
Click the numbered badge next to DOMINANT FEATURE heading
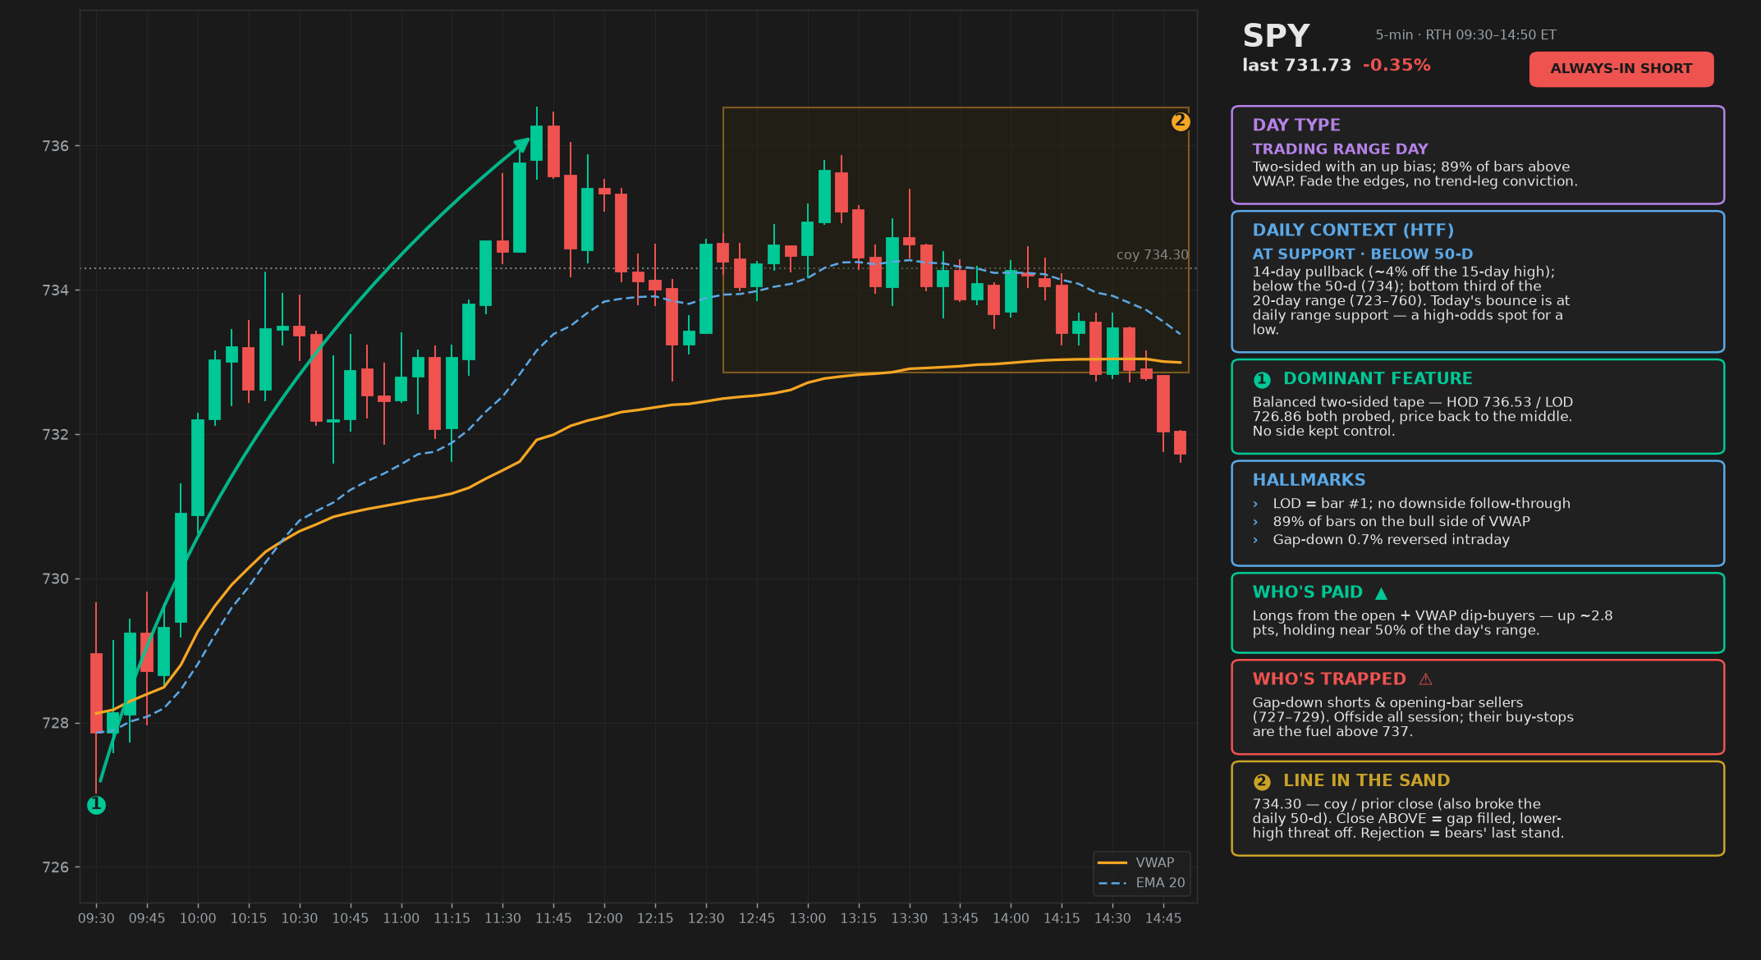pyautogui.click(x=1262, y=380)
